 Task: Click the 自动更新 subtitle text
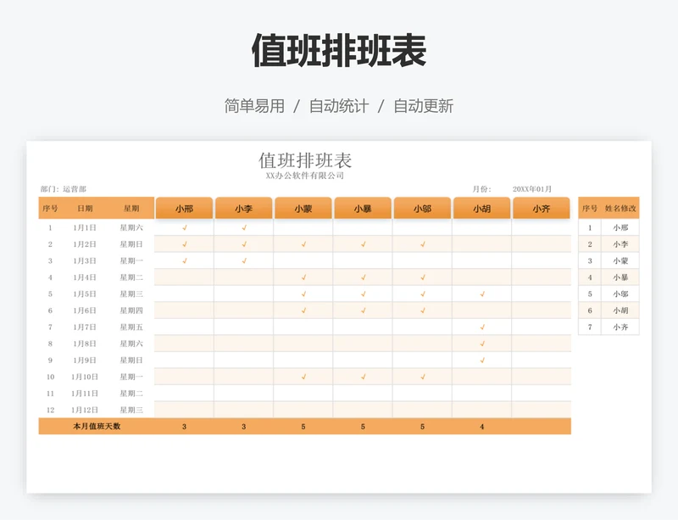pyautogui.click(x=423, y=106)
